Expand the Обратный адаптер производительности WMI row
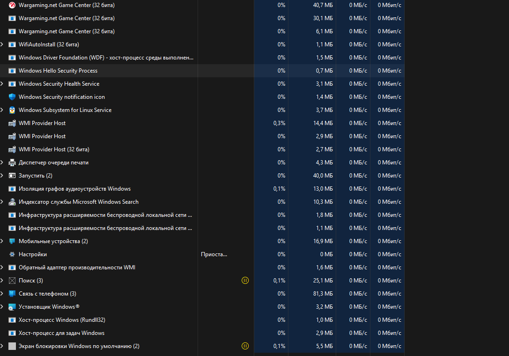Image resolution: width=509 pixels, height=356 pixels. pos(2,267)
